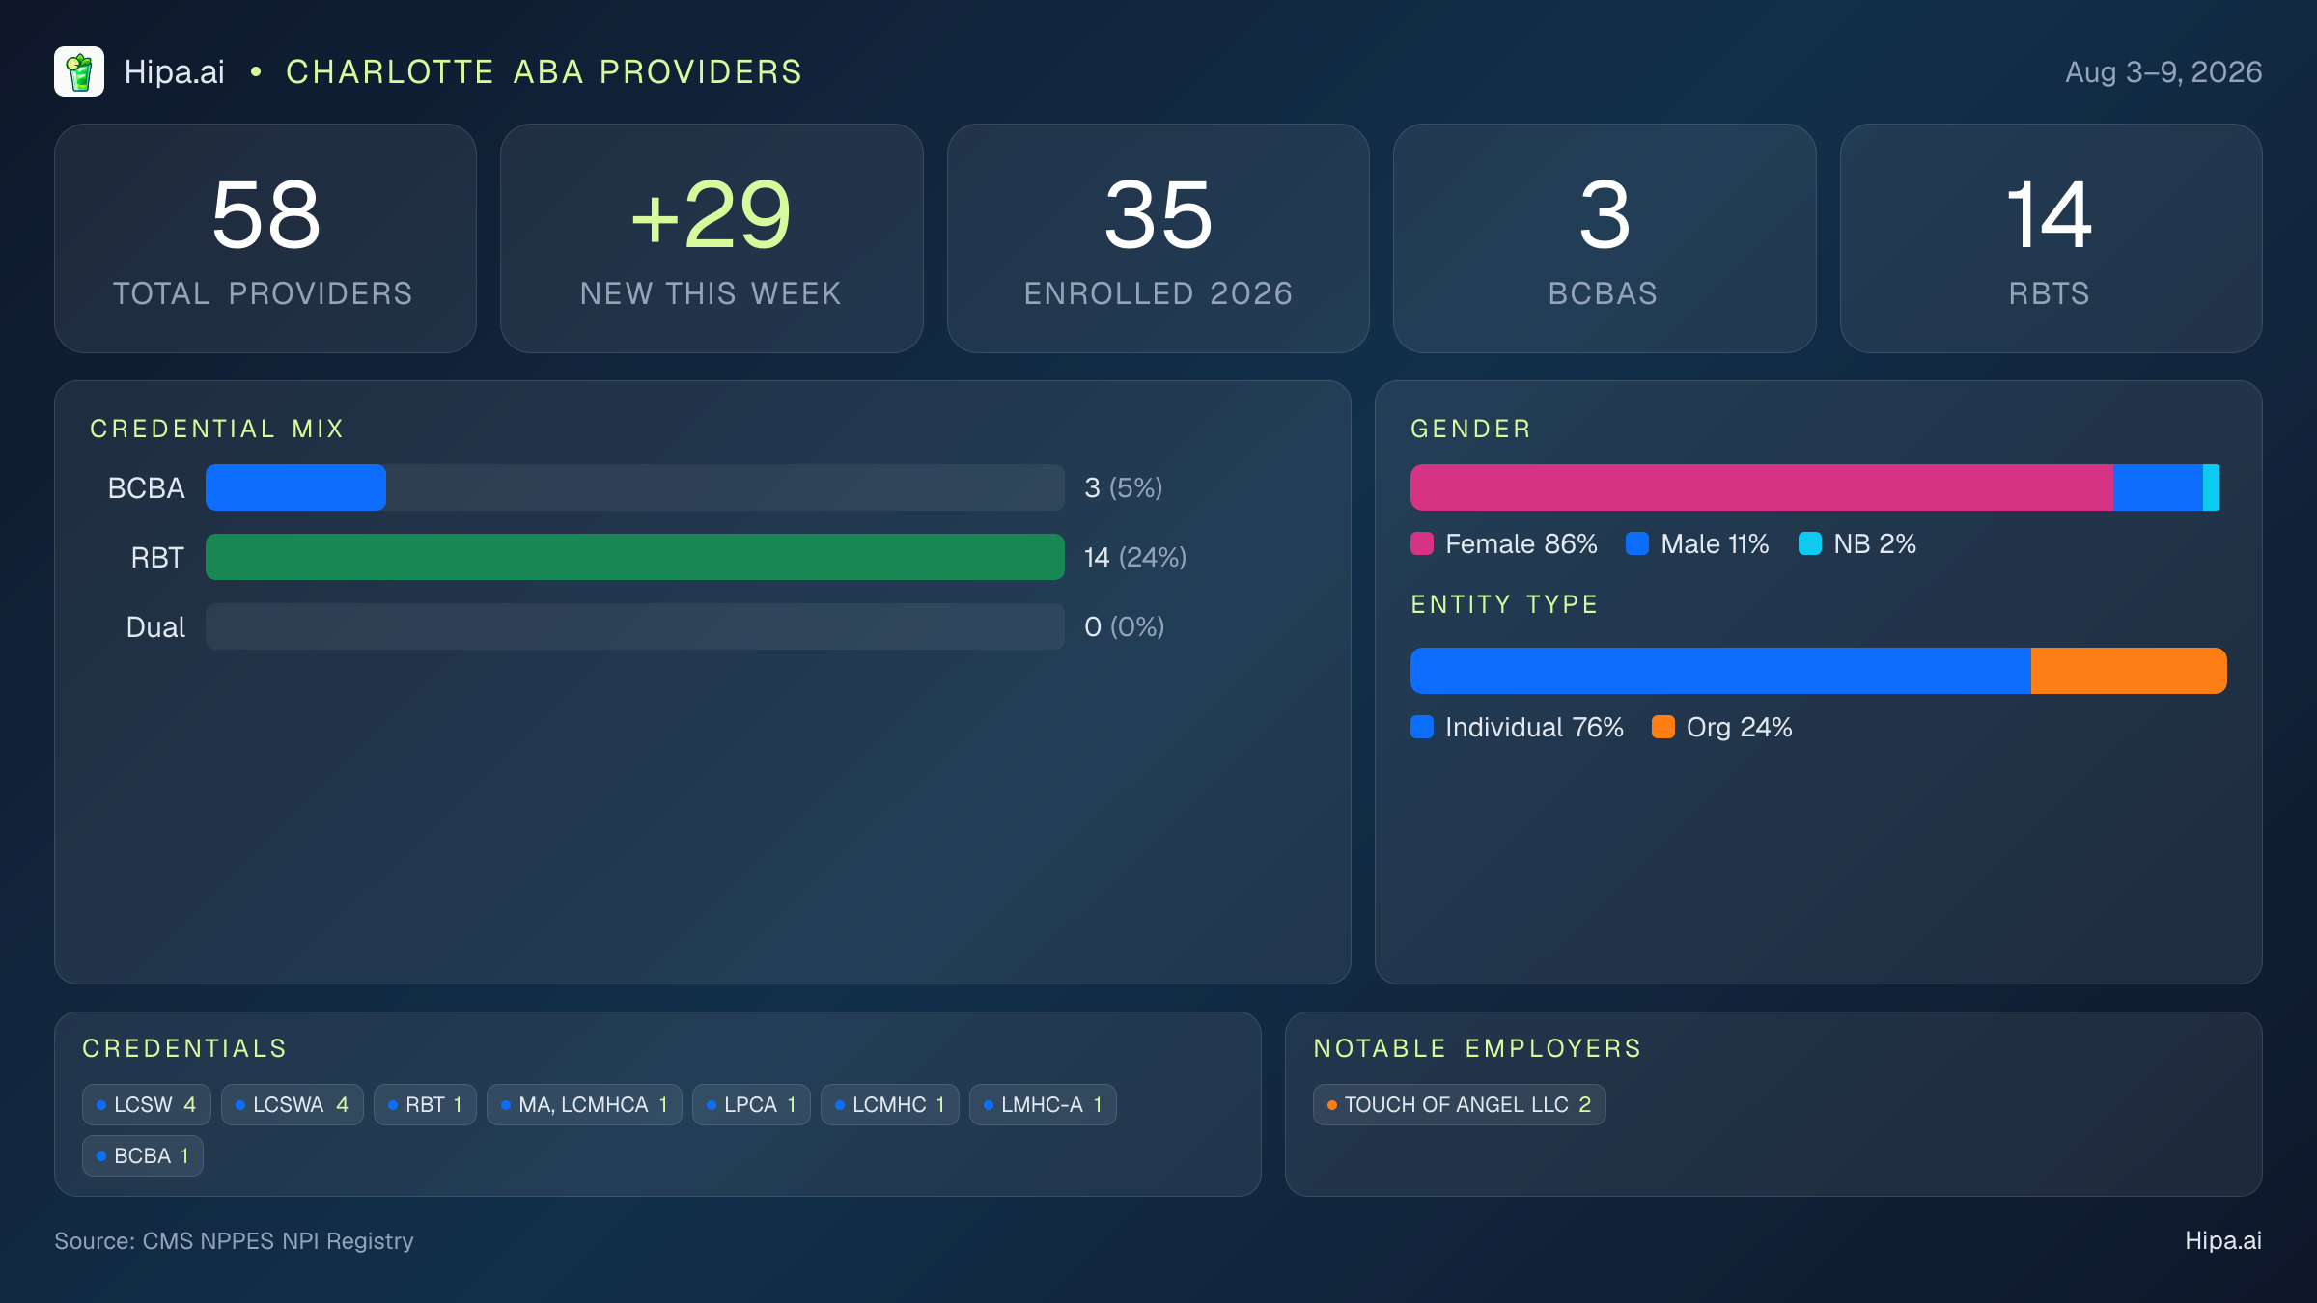Open the 35 Enrolled 2026 card
Image resolution: width=2317 pixels, height=1303 pixels.
(x=1158, y=238)
